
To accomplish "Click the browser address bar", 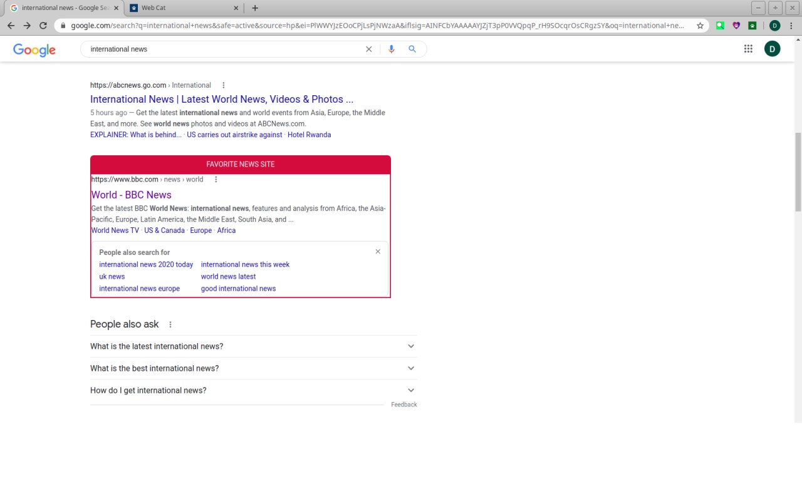I will click(378, 26).
